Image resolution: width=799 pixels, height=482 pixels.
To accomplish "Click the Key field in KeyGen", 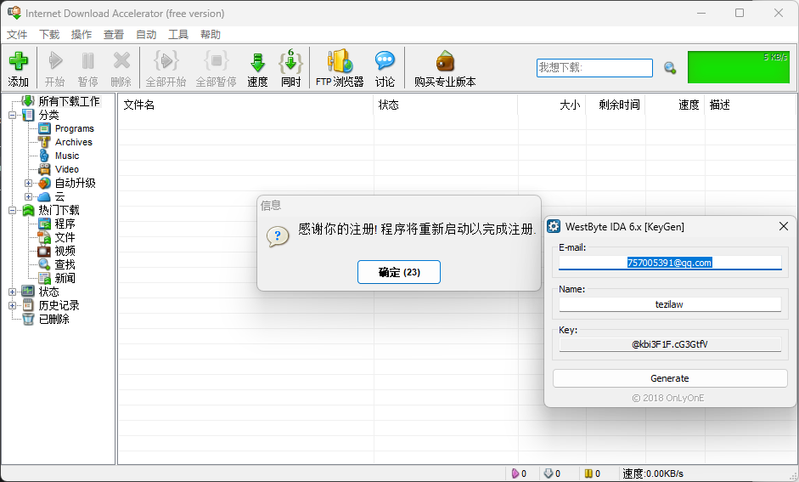I will [x=670, y=344].
